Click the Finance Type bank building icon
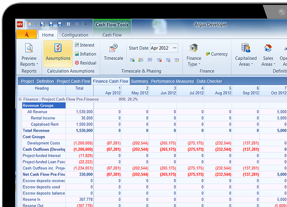Image resolution: width=287 pixels, height=207 pixels. [194, 48]
